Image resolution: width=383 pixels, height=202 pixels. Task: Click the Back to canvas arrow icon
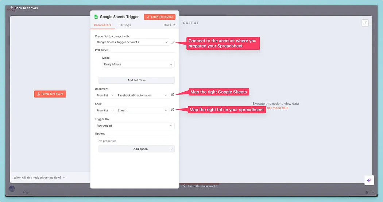pyautogui.click(x=11, y=8)
